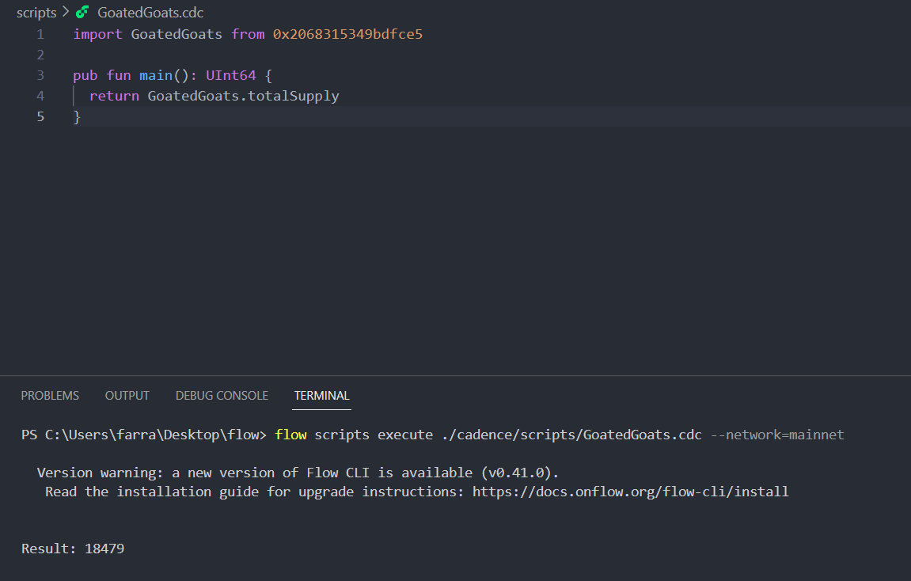Click the breadcrumb chevron after scripts
The height and width of the screenshot is (581, 911).
pyautogui.click(x=66, y=12)
